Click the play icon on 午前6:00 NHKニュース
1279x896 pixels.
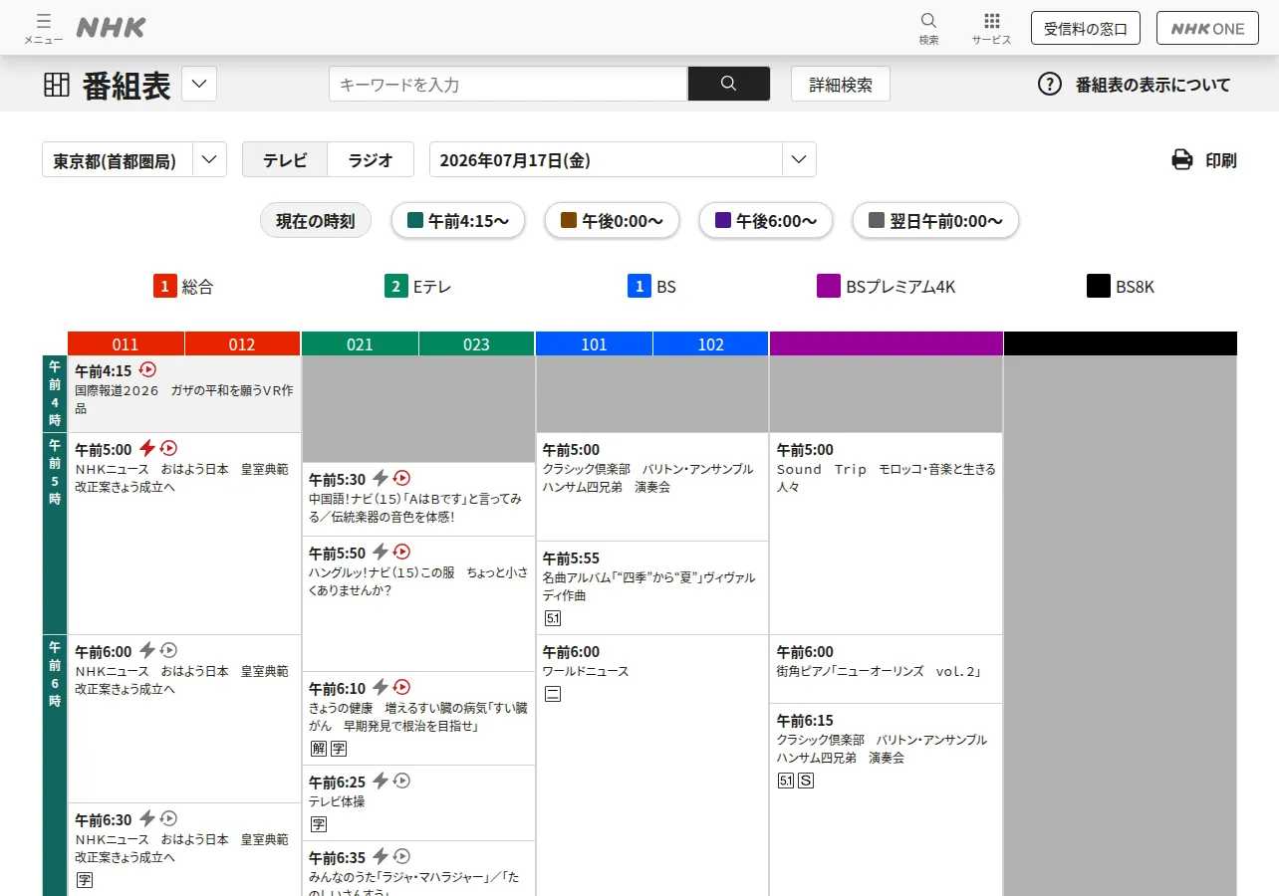(x=169, y=650)
